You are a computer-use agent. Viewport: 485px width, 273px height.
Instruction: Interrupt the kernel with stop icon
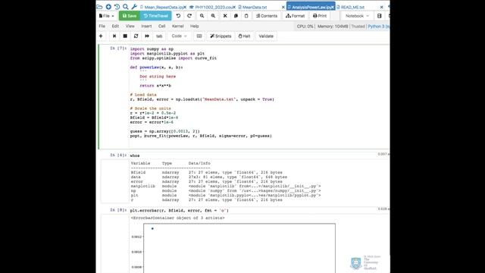125,36
